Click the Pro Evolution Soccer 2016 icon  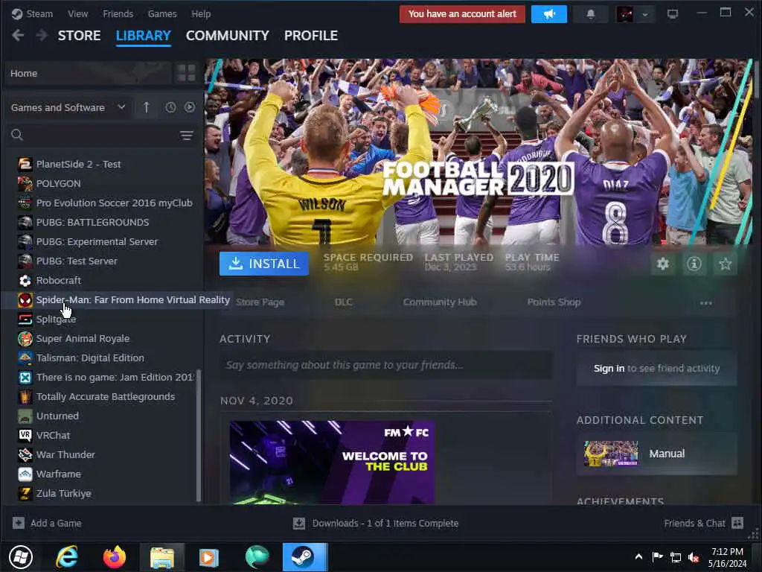coord(25,203)
